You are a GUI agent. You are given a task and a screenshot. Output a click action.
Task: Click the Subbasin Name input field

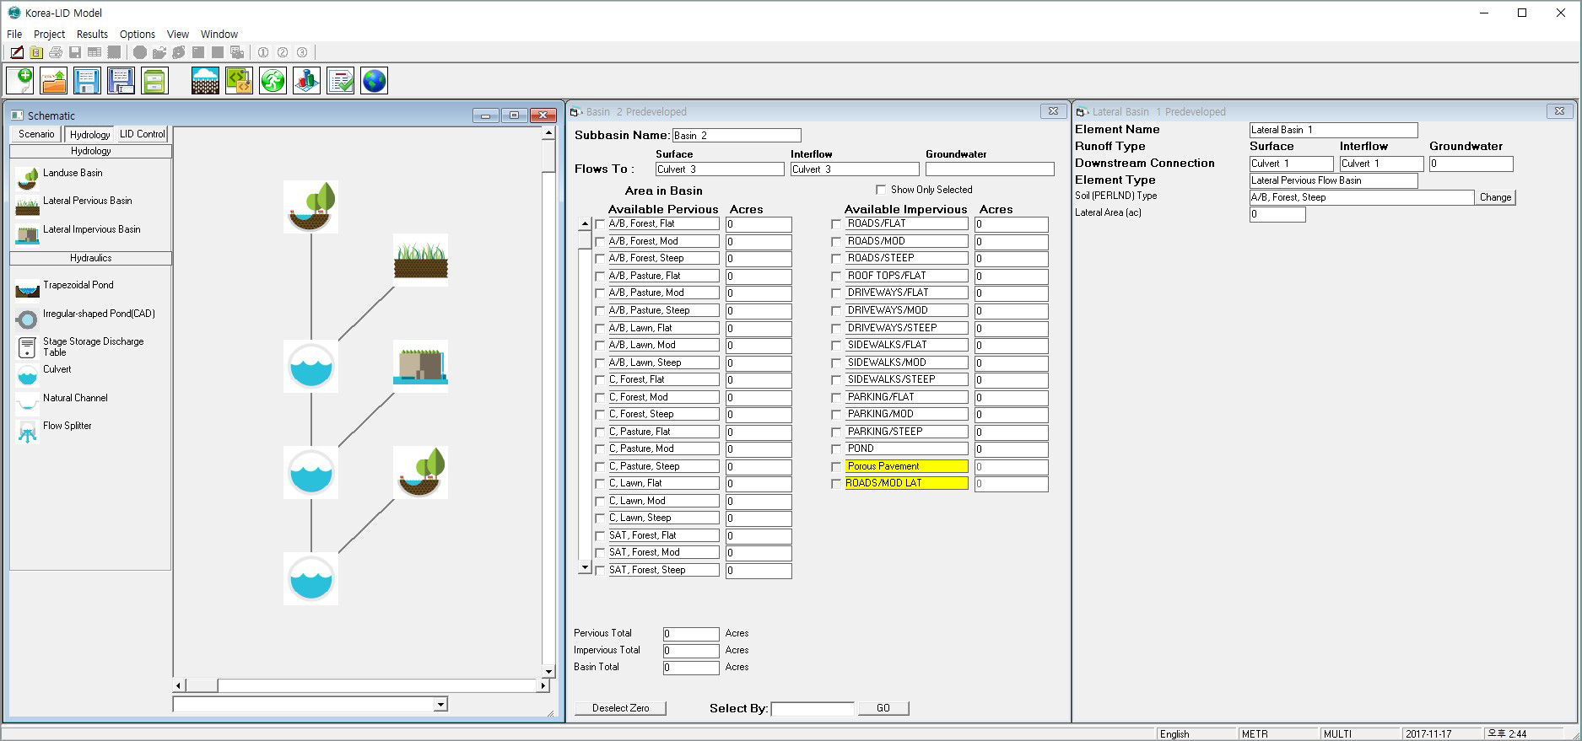[736, 136]
